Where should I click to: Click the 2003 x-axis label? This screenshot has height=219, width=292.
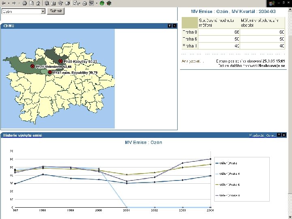182,210
